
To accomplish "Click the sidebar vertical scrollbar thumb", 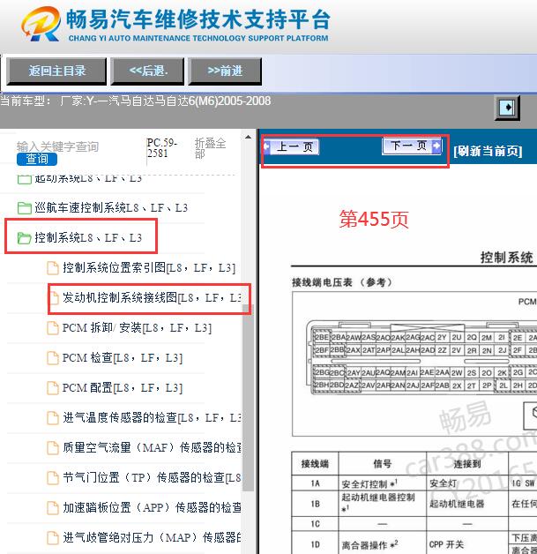I will coord(248,397).
